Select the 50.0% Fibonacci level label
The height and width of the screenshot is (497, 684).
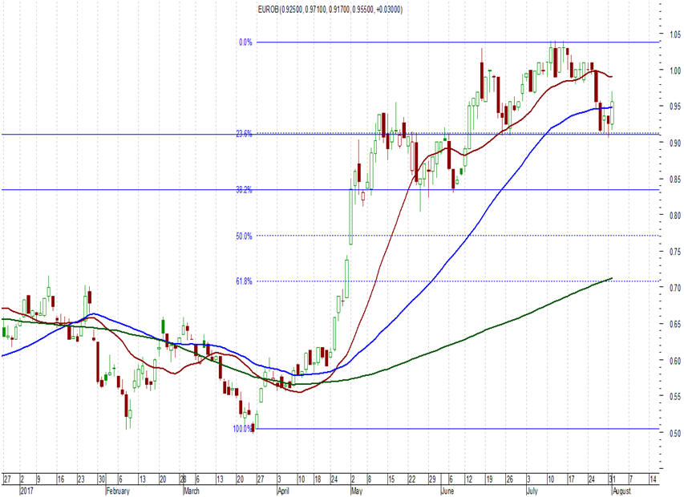(244, 236)
